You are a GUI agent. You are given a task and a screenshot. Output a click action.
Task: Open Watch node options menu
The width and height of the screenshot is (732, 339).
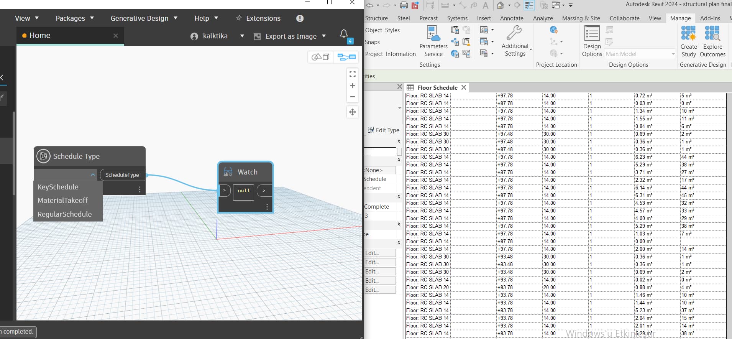tap(267, 207)
